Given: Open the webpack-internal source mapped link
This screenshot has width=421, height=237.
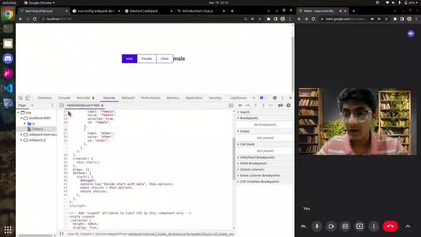Looking at the screenshot, I should [181, 234].
